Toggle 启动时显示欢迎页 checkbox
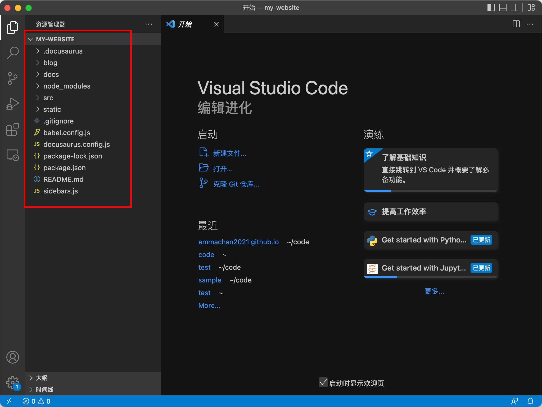Screen dimensions: 542x407 tap(323, 382)
